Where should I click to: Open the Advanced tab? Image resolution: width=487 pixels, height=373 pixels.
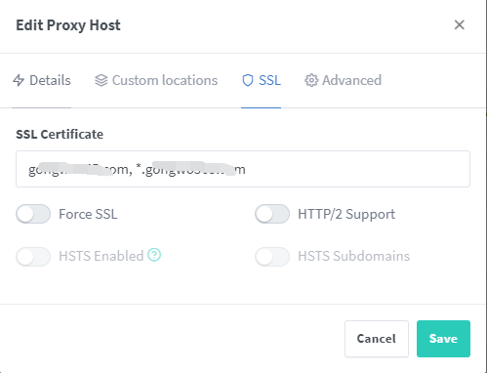click(x=343, y=80)
